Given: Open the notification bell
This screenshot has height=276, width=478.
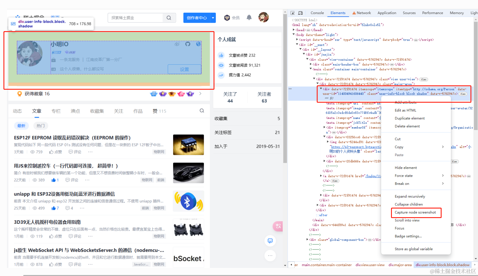Looking at the screenshot, I should (249, 17).
